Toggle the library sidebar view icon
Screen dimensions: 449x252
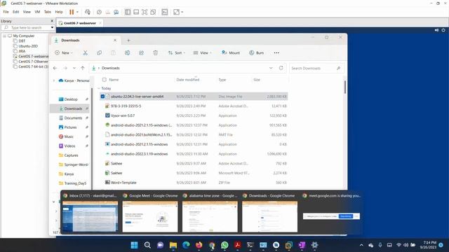128,12
